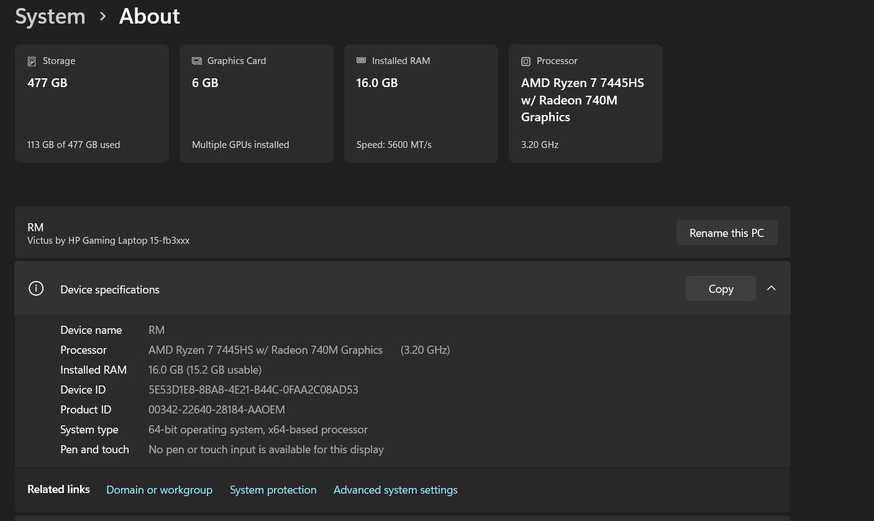Click the "113 GB of 477 GB used" text

[73, 145]
